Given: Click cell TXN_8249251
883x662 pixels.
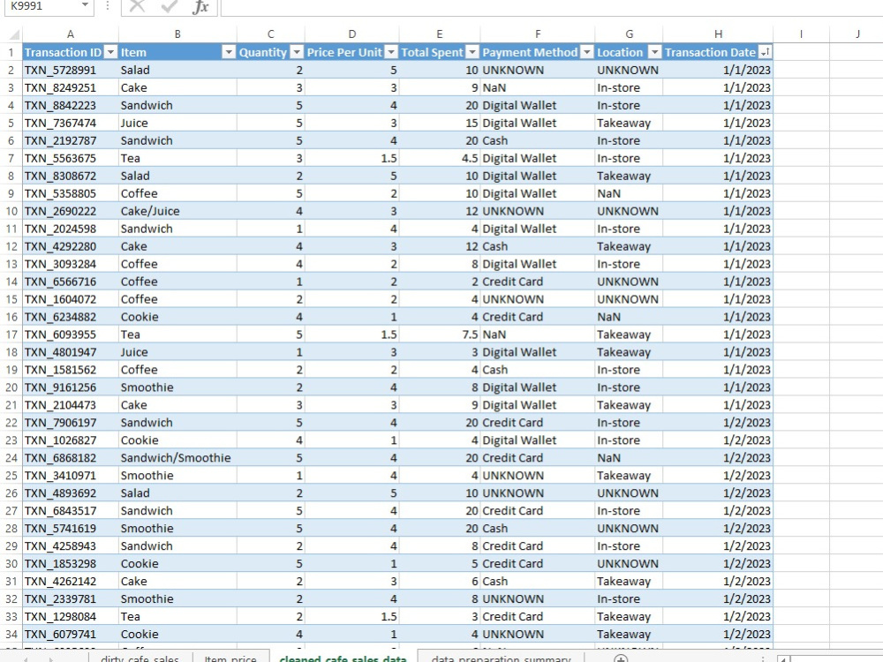Looking at the screenshot, I should (71, 87).
